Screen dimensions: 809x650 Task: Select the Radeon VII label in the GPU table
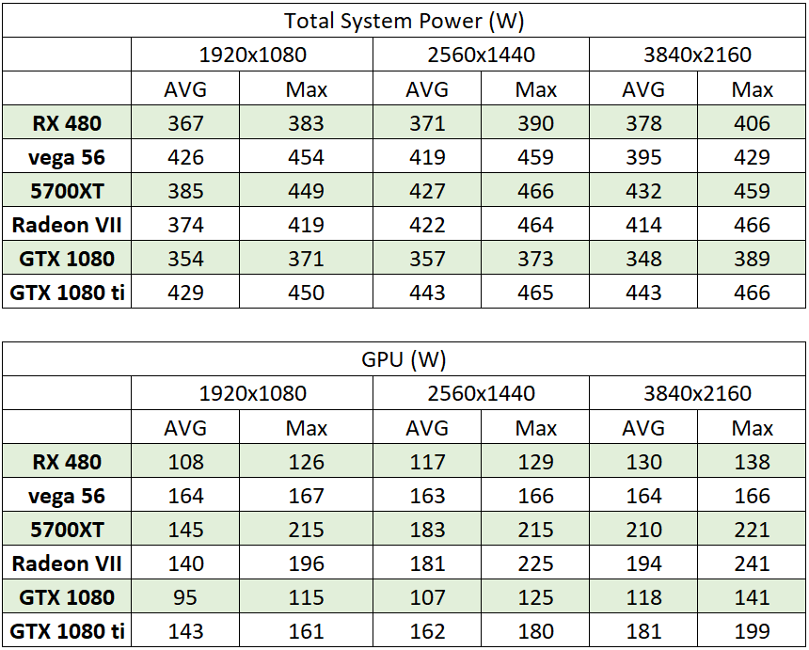point(67,563)
